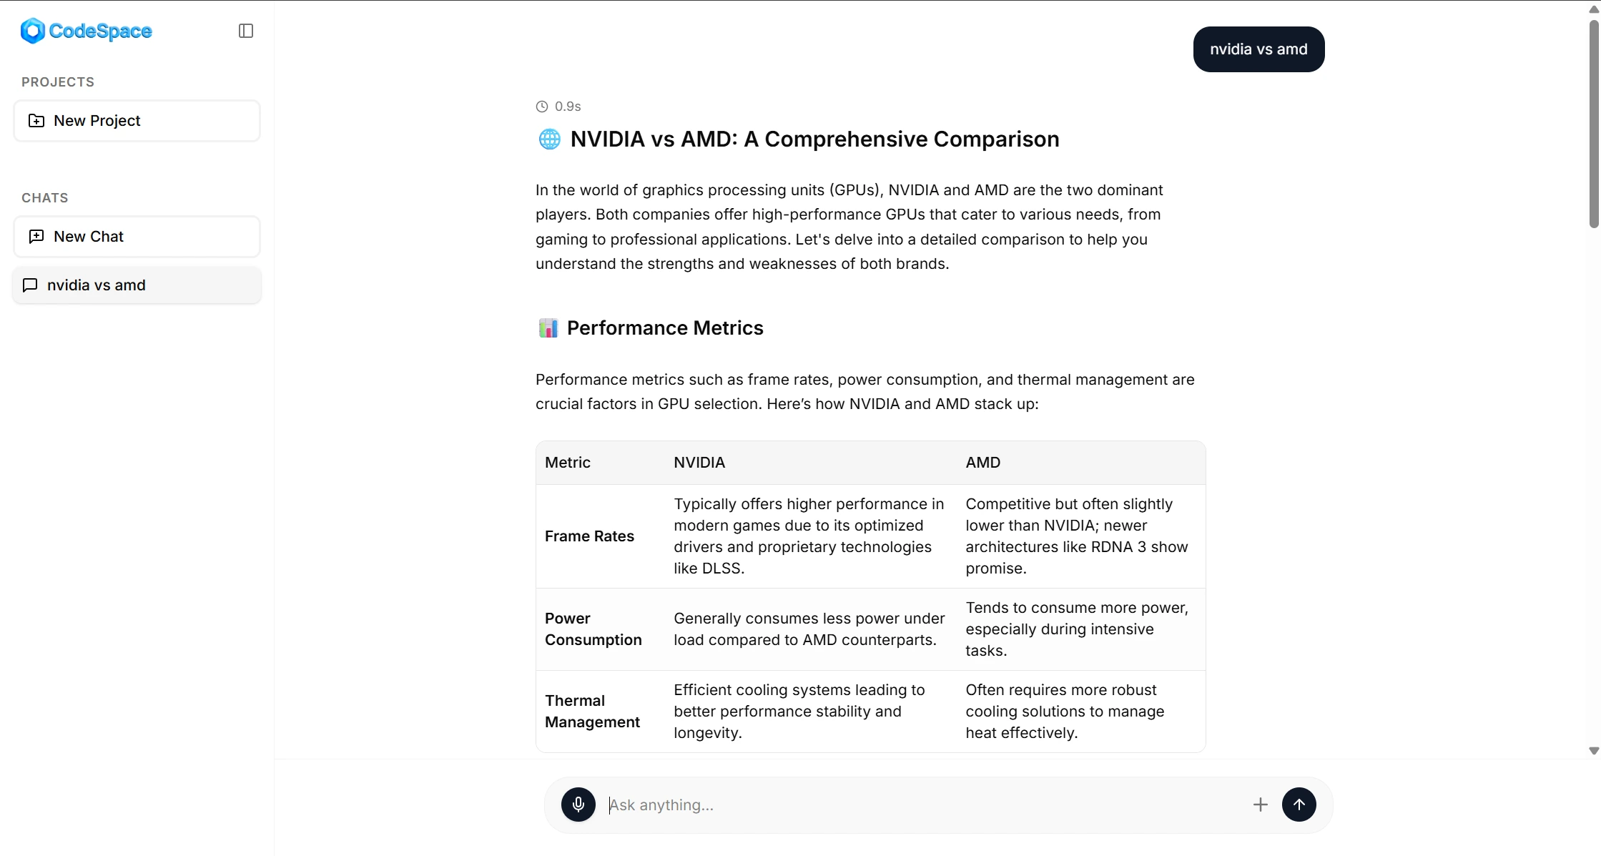Click the bar chart Performance Metrics icon

(548, 328)
